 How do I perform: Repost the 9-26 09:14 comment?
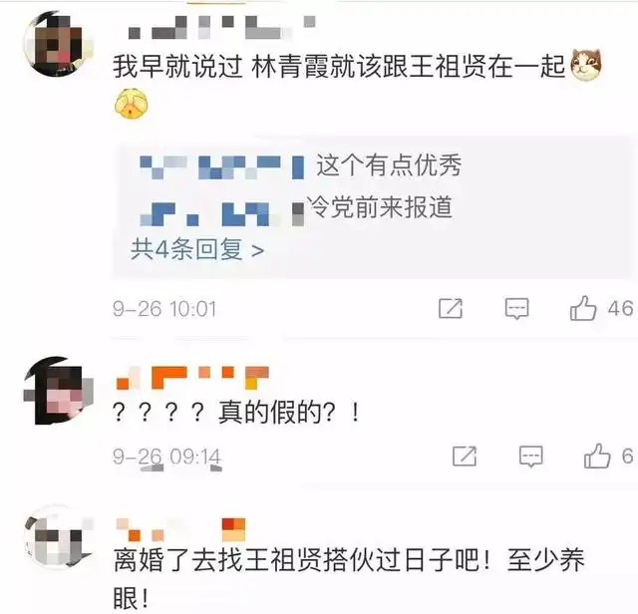point(465,457)
